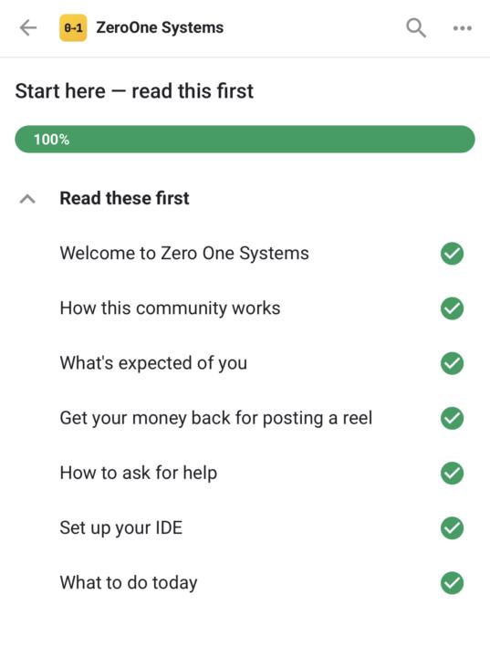
Task: Click the Start here — read this first heading
Action: pos(134,91)
